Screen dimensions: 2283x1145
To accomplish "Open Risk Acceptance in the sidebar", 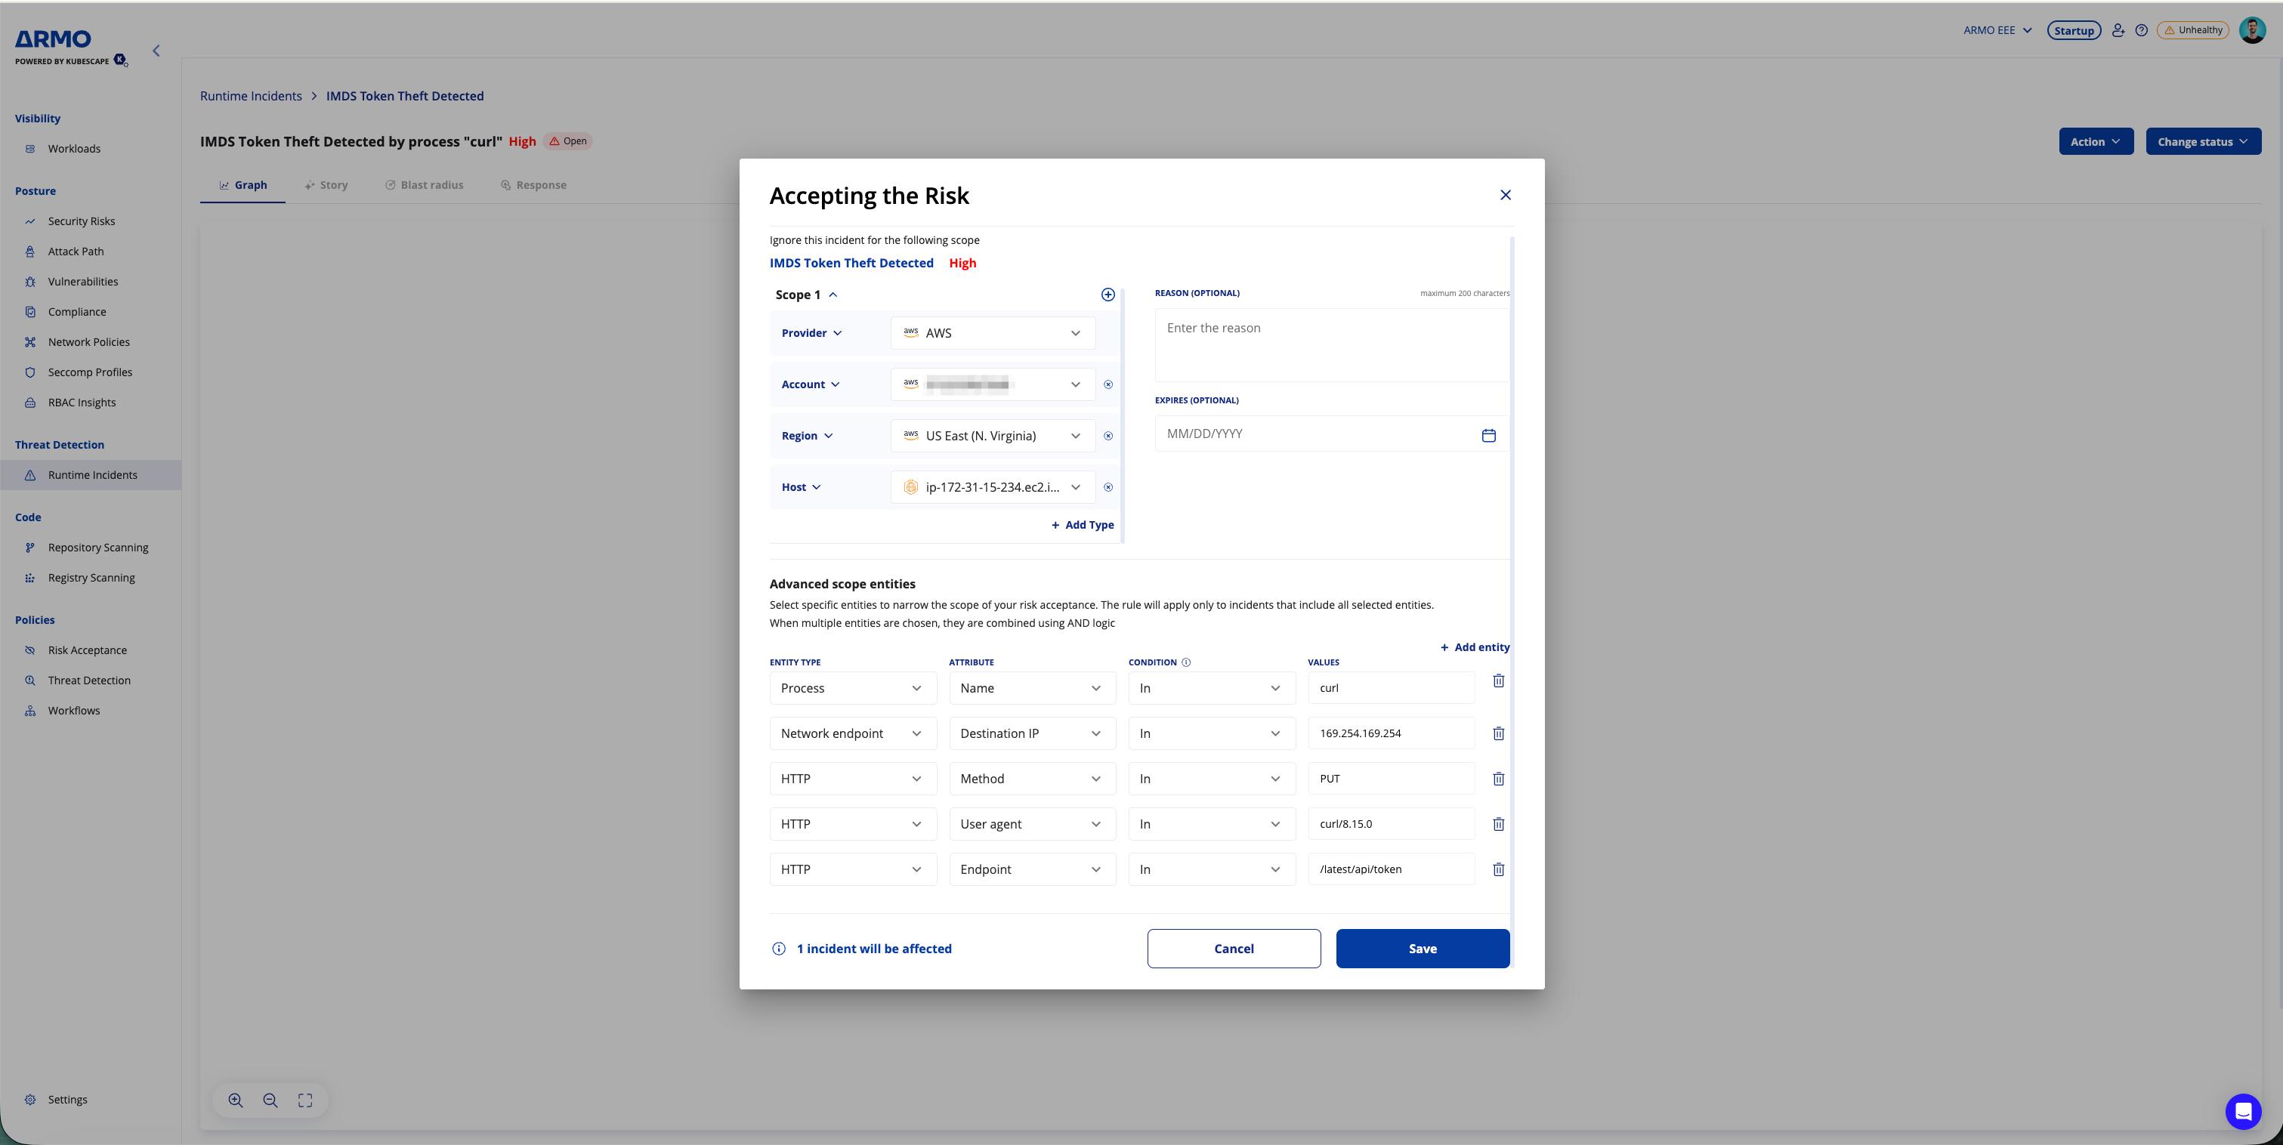I will 87,650.
